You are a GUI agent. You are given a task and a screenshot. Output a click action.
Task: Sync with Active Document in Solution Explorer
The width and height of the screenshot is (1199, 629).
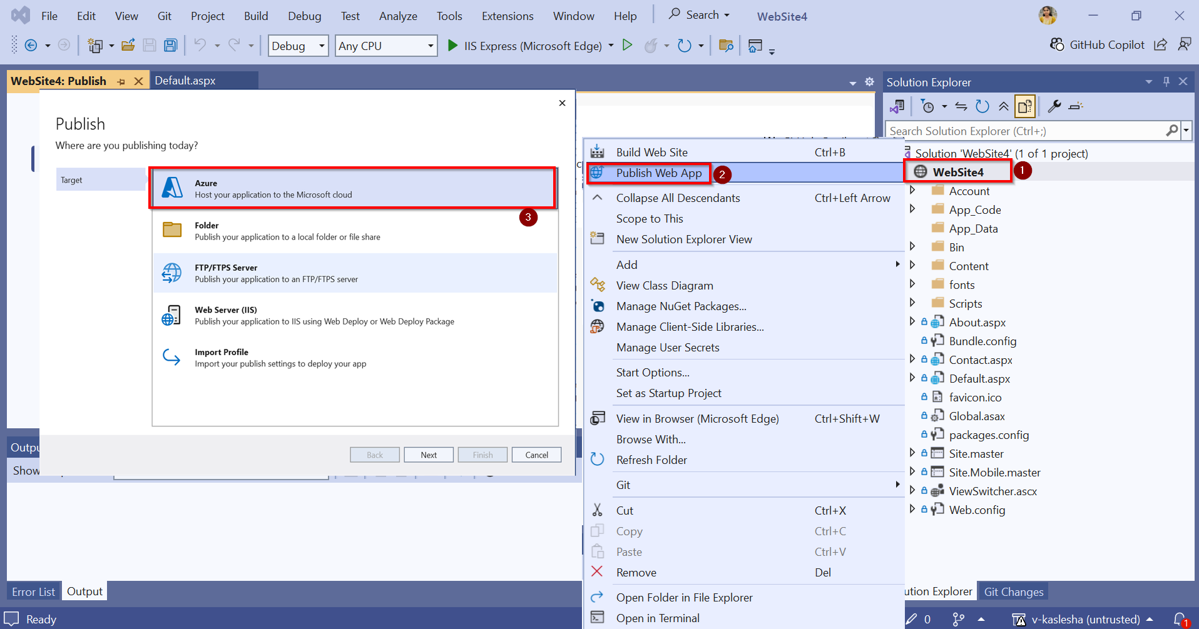pos(961,106)
